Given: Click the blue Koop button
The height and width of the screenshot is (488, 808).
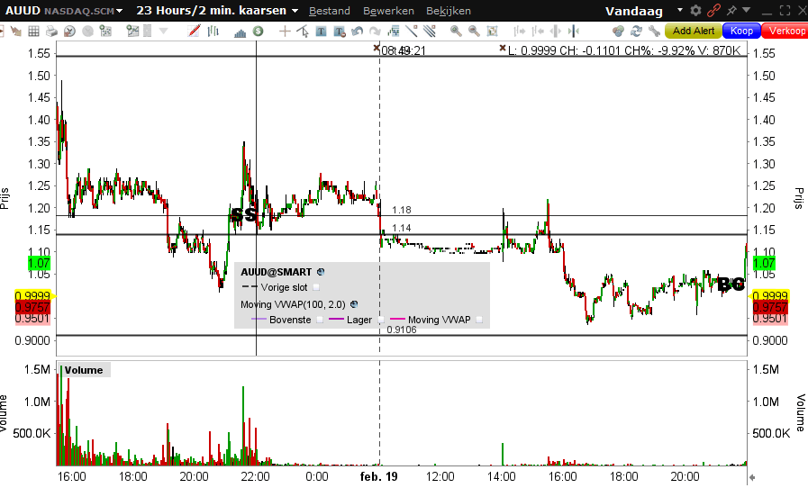Looking at the screenshot, I should click(741, 31).
